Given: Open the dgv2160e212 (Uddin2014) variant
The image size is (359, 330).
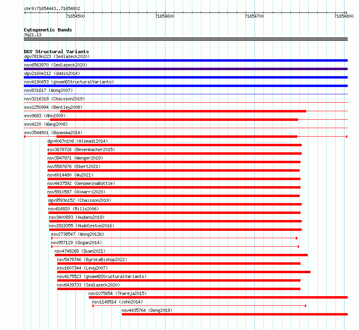Looking at the screenshot, I should [52, 73].
